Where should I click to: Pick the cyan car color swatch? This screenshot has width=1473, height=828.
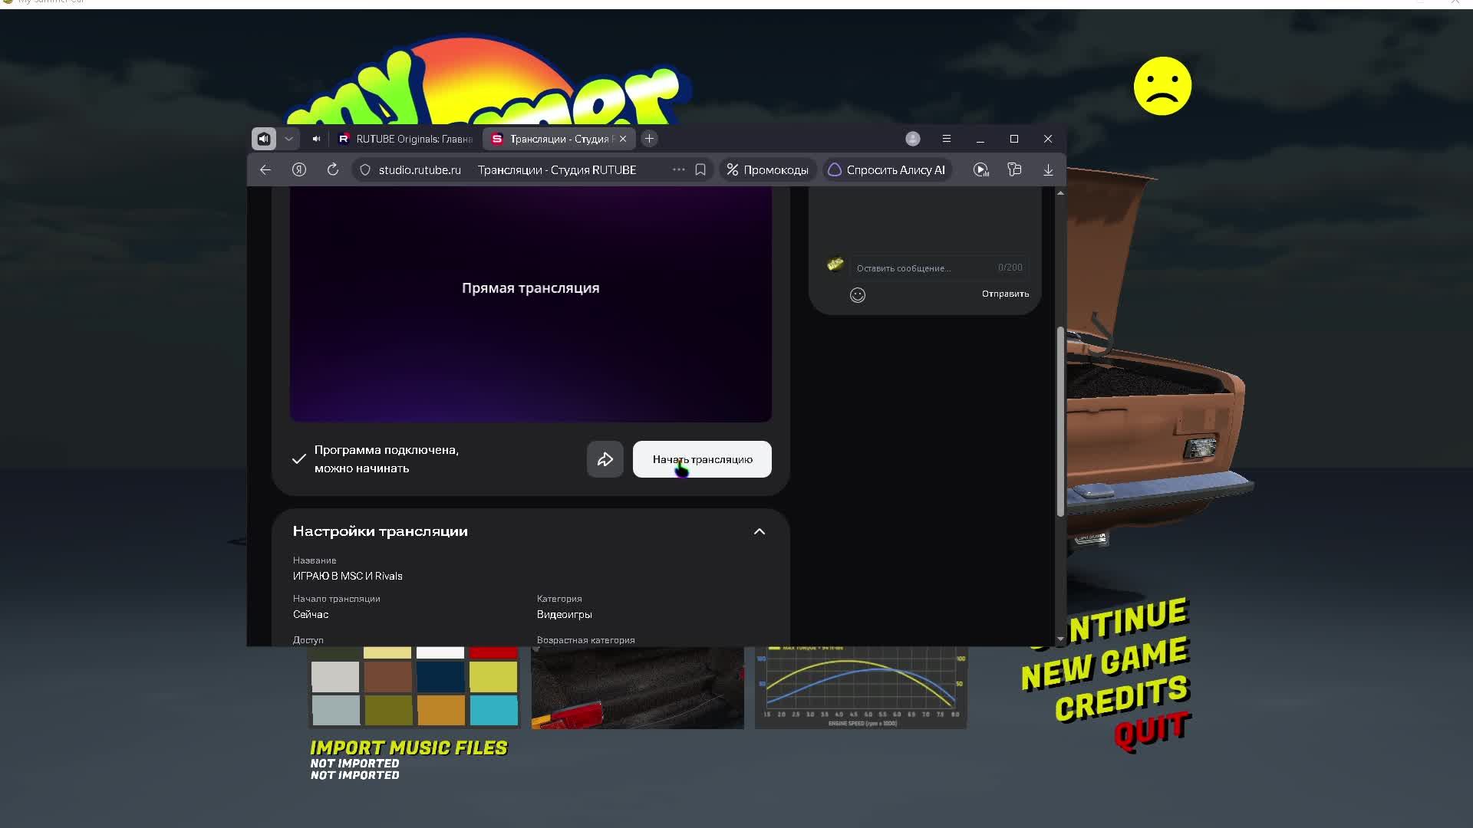click(x=493, y=710)
